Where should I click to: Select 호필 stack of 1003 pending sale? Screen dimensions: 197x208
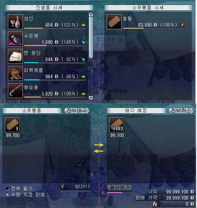coord(117,125)
